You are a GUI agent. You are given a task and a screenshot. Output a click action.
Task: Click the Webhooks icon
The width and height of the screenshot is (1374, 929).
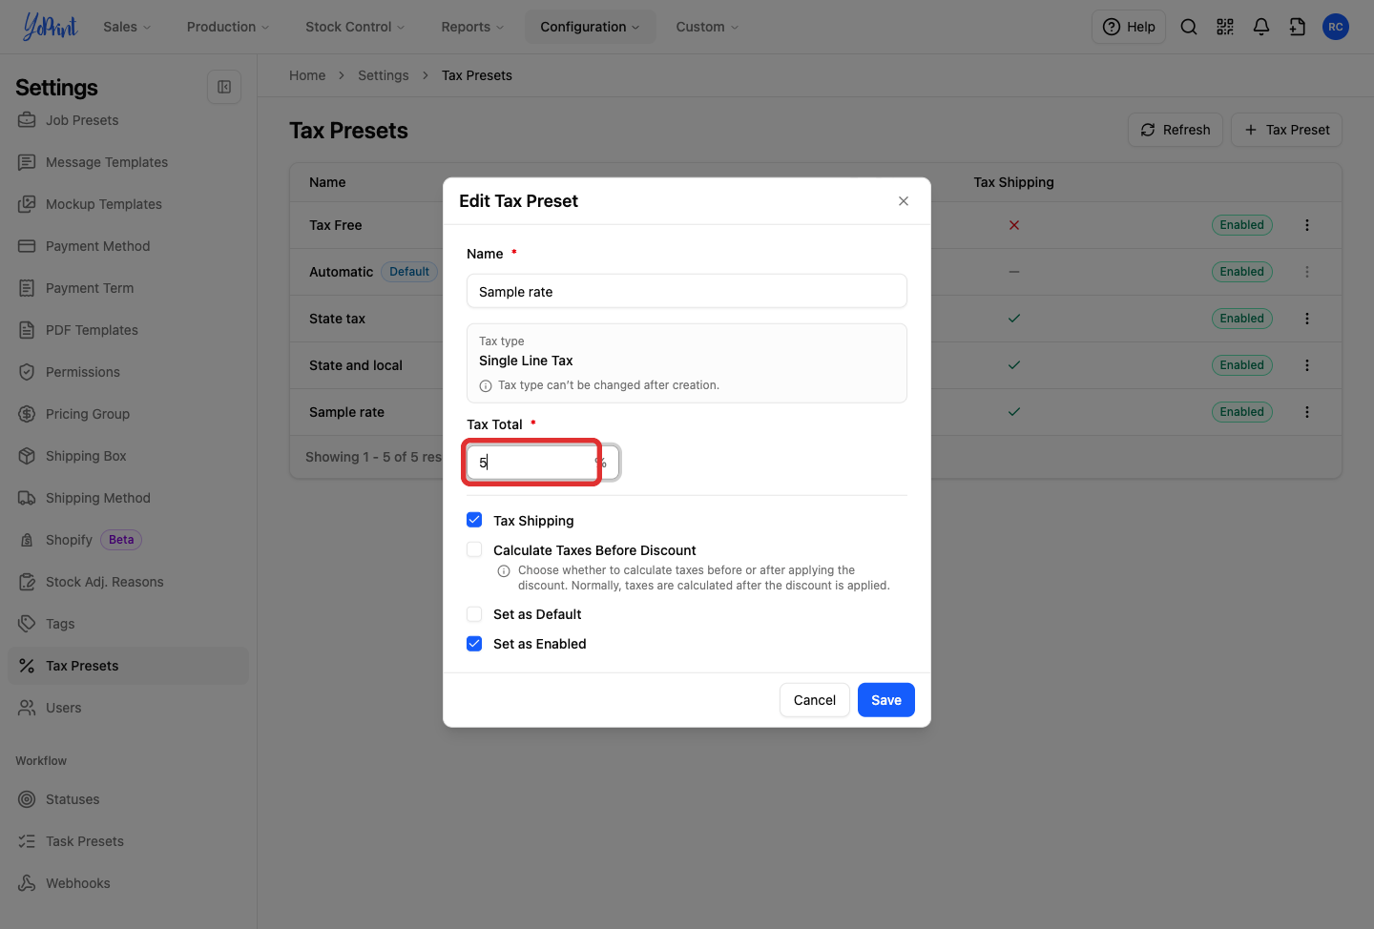[x=27, y=883]
